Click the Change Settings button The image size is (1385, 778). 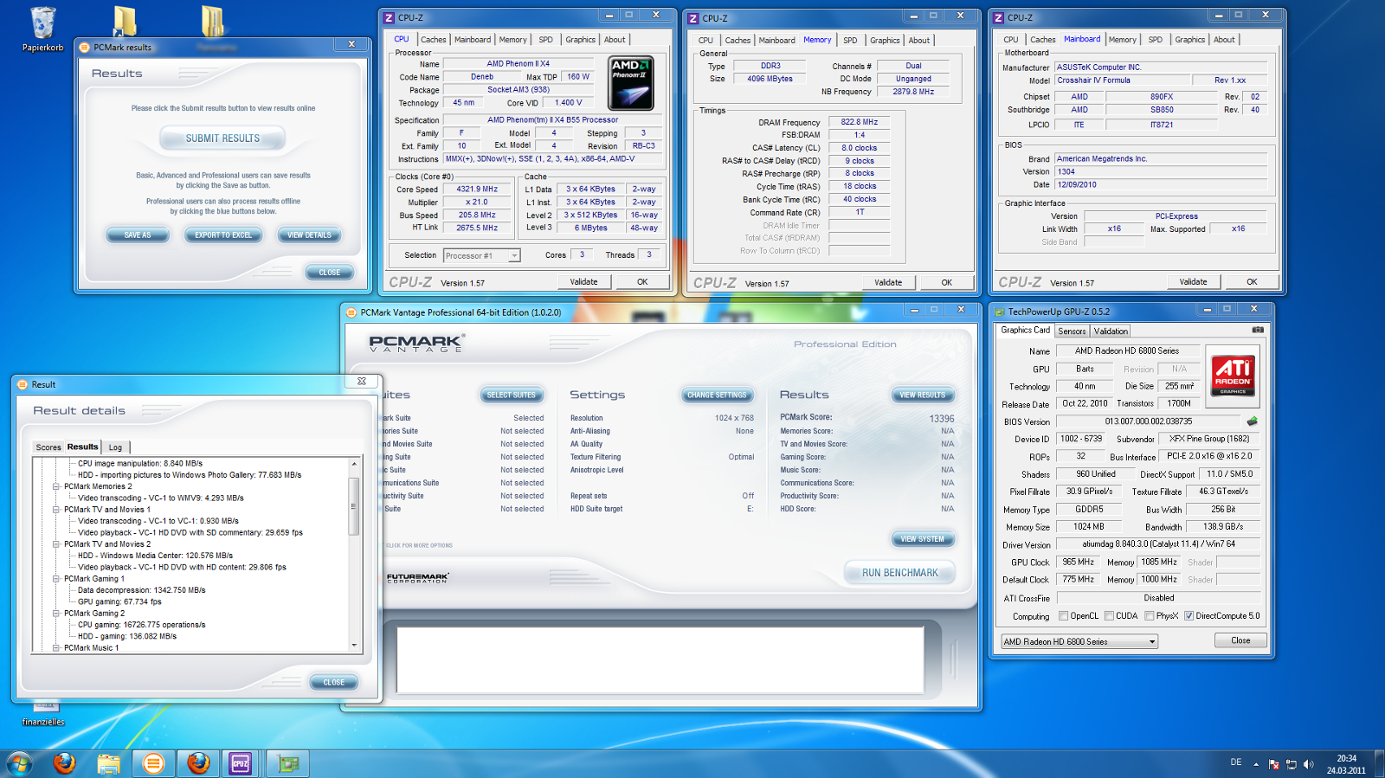point(717,395)
